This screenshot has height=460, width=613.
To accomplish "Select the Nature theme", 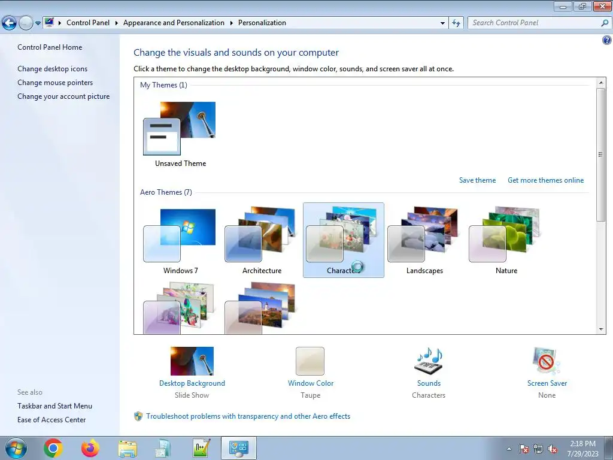I will (x=506, y=241).
